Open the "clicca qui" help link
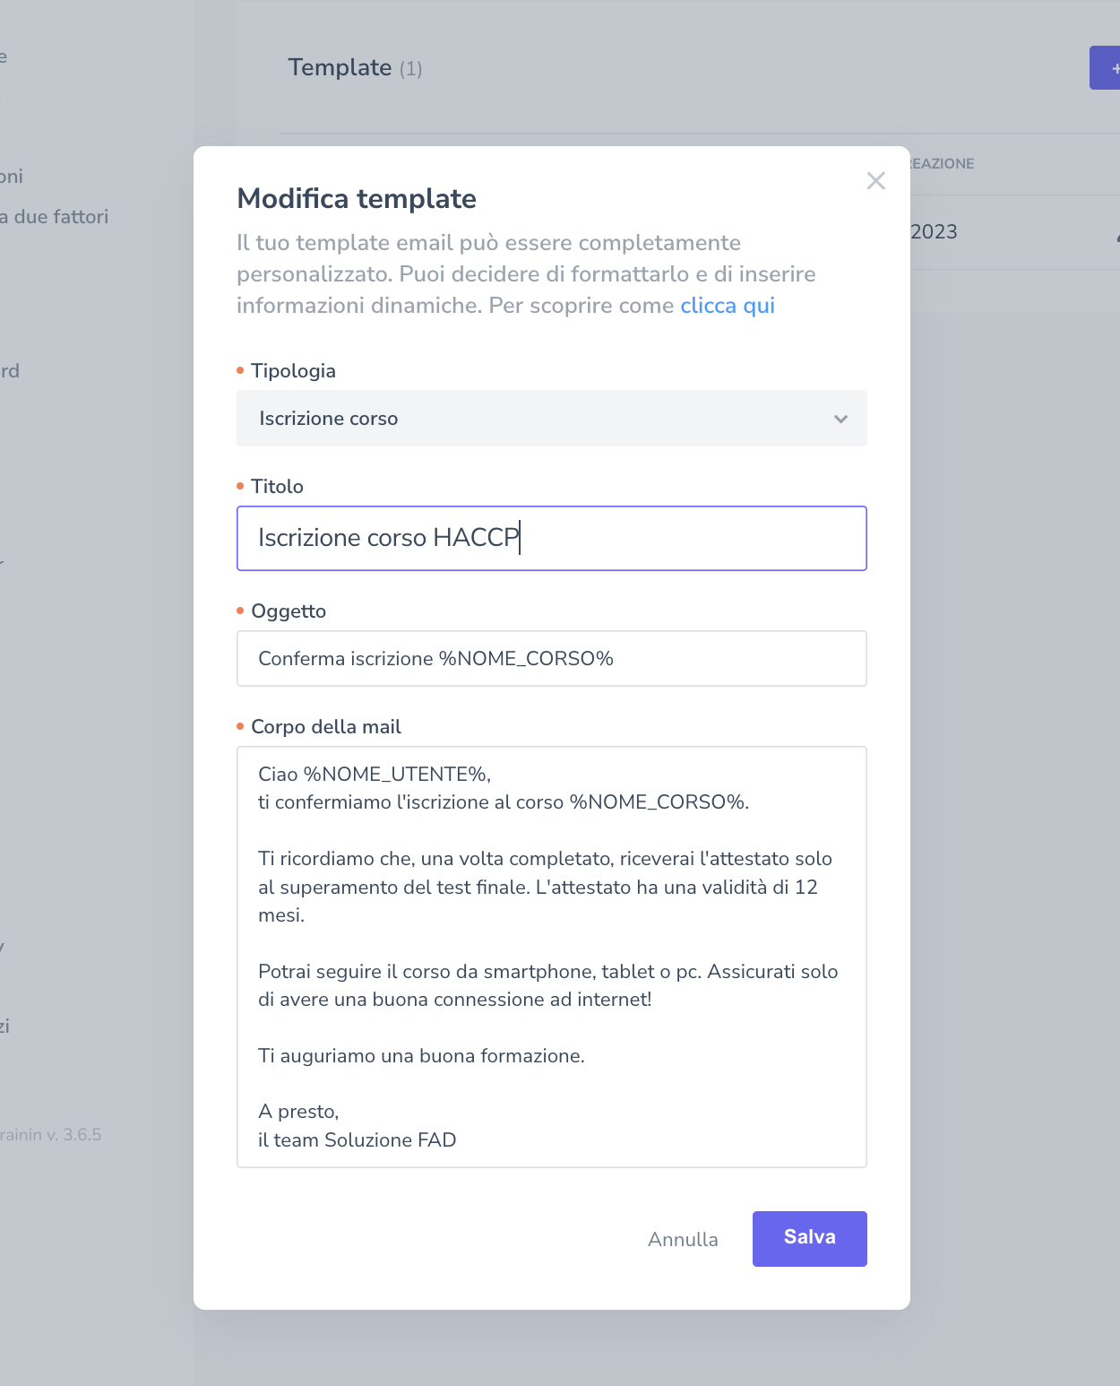1120x1386 pixels. (x=727, y=306)
